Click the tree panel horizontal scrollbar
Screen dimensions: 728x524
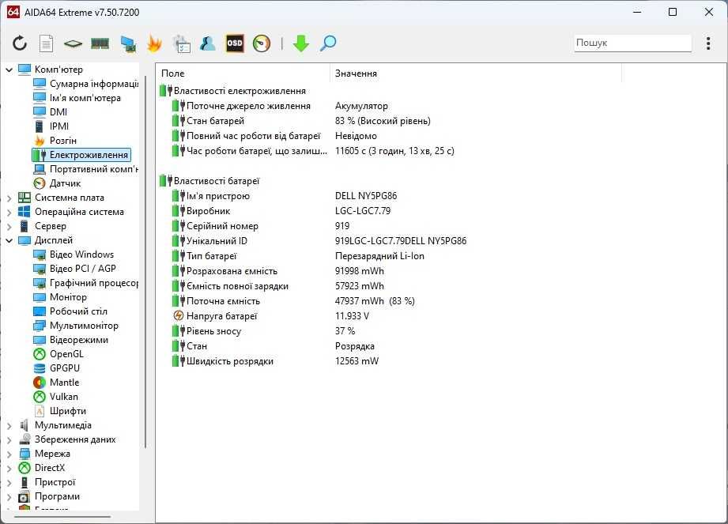pos(62,517)
